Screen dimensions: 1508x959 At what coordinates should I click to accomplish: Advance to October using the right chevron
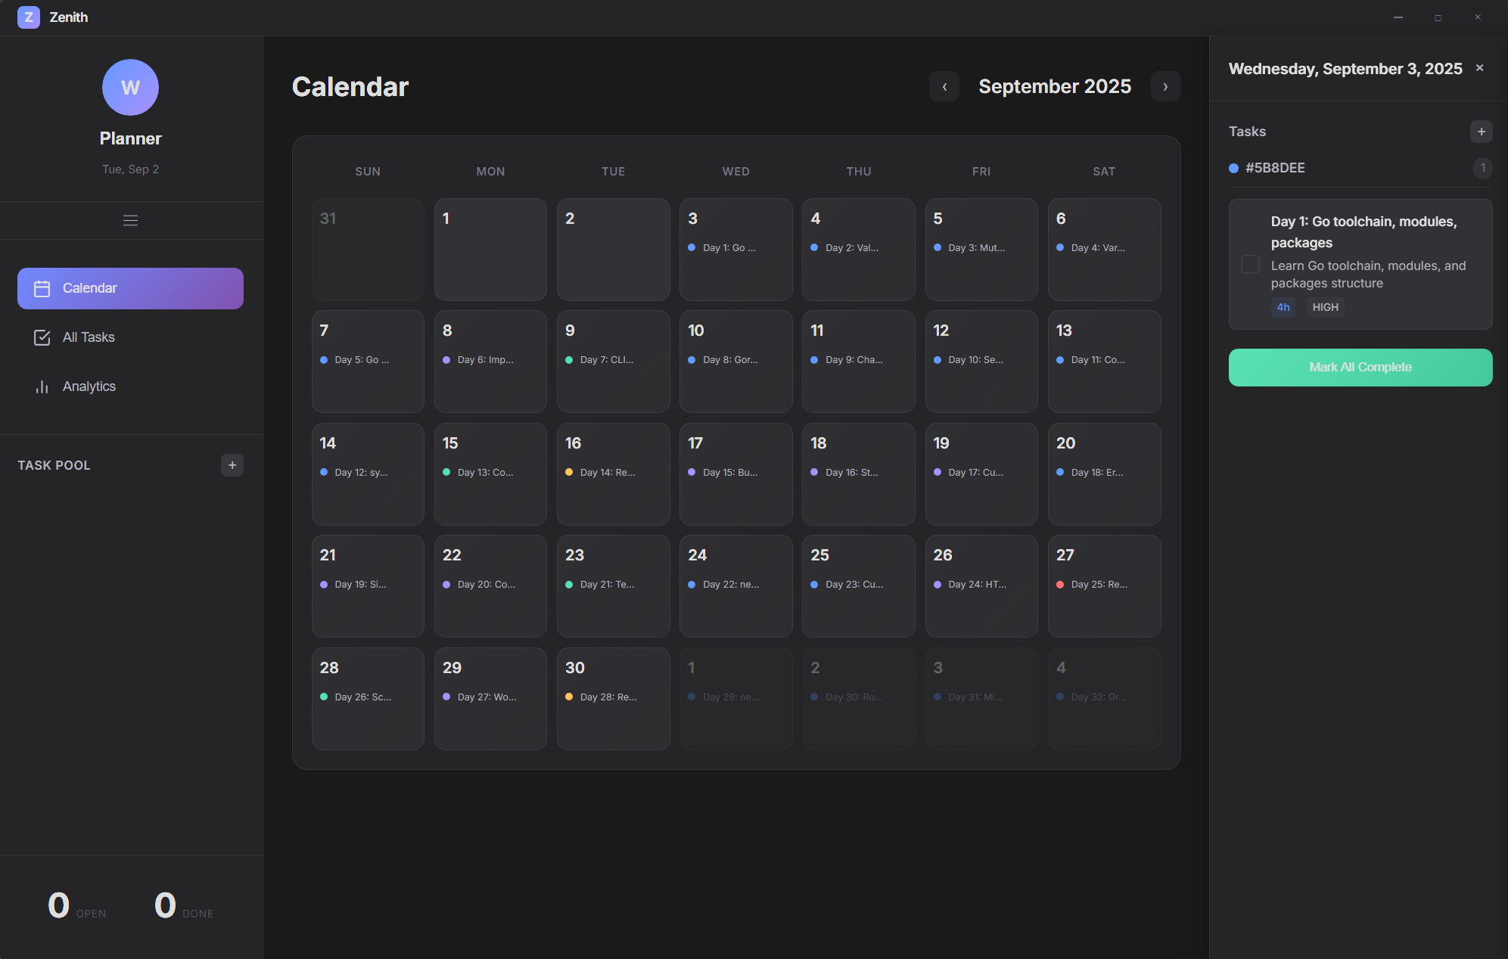coord(1165,86)
